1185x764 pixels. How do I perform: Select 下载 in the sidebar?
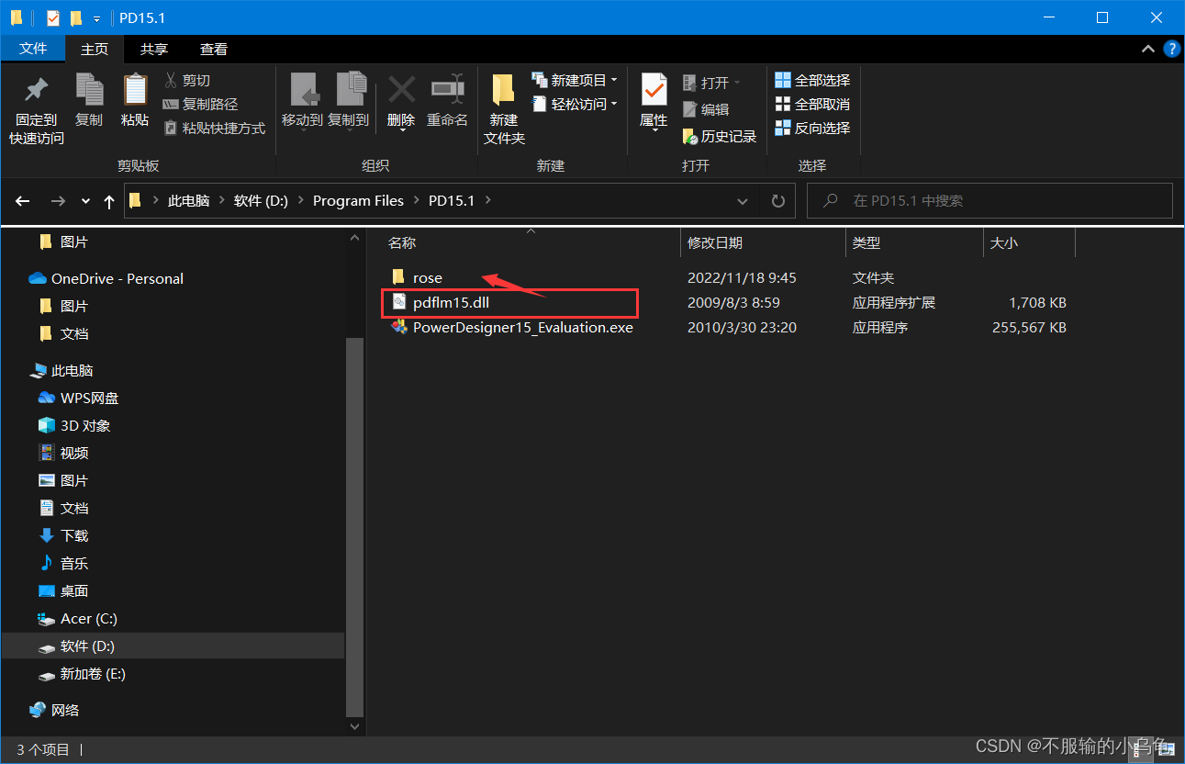[x=63, y=535]
